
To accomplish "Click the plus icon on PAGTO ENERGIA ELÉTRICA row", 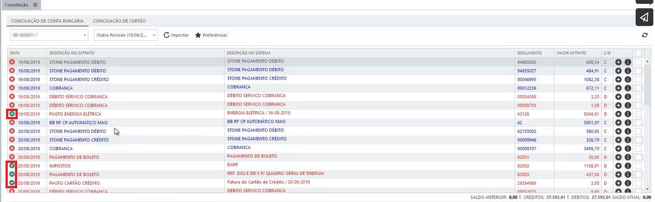I will point(618,114).
